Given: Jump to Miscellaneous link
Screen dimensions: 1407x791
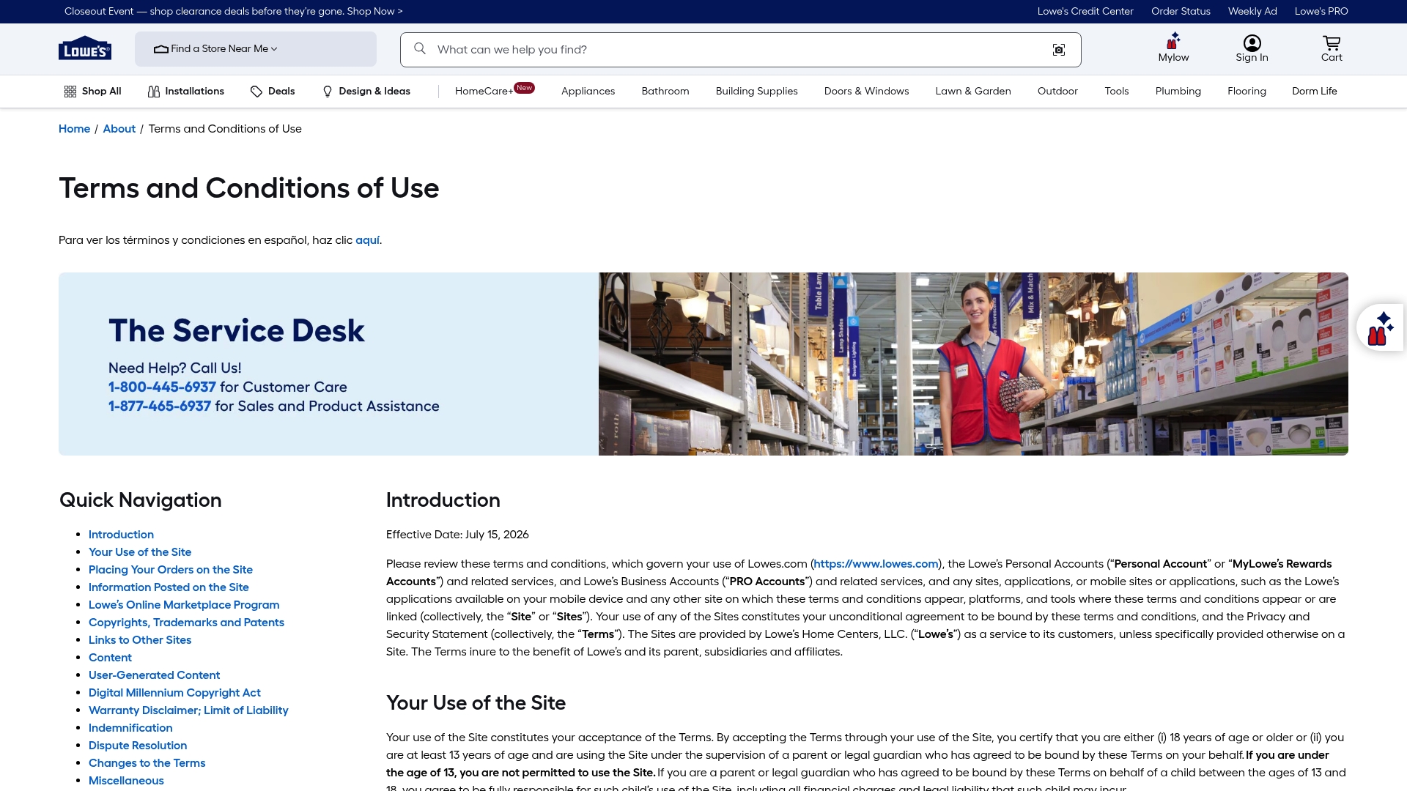Looking at the screenshot, I should 126,781.
